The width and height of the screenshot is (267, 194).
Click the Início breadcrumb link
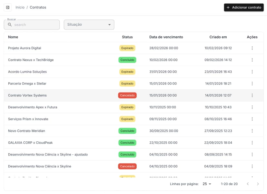(x=20, y=7)
